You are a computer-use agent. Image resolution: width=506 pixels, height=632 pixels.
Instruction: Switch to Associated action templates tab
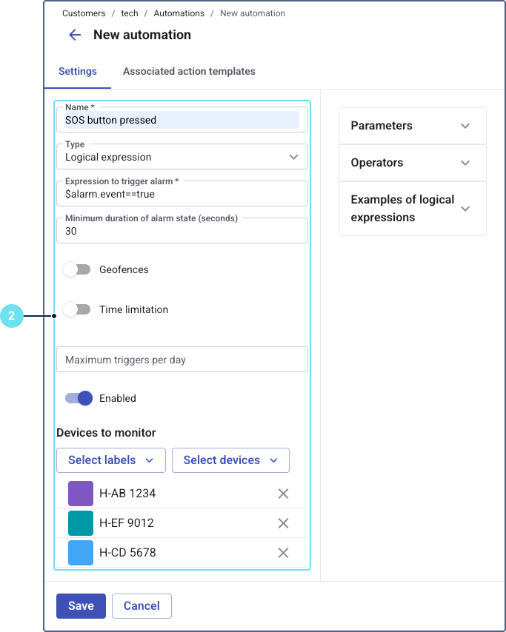[x=189, y=72]
